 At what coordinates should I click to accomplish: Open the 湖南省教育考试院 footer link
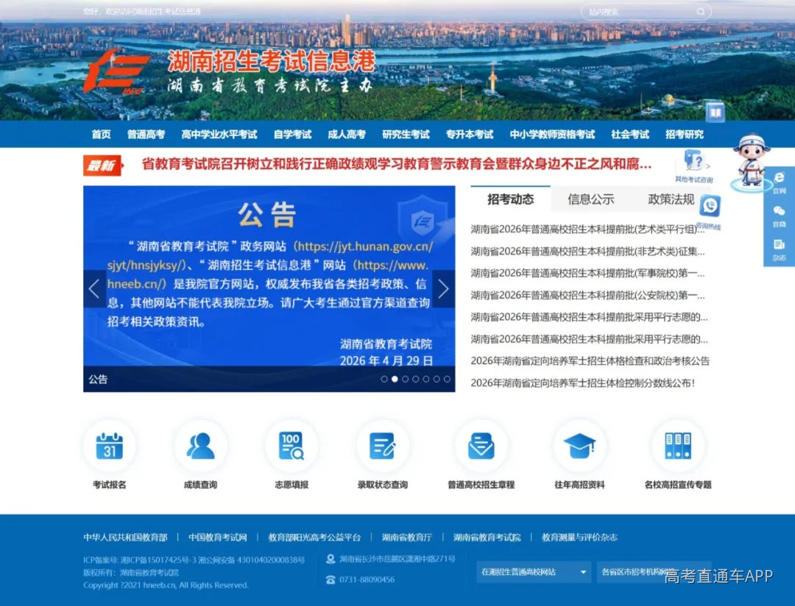coord(487,537)
